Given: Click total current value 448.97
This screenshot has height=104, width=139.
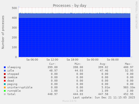Looking at the screenshot, I should [x=53, y=94].
